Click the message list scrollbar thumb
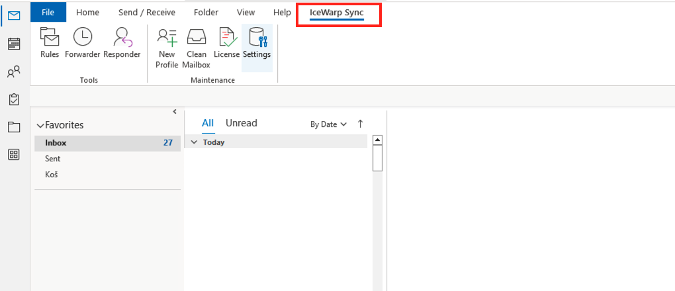 pos(377,158)
